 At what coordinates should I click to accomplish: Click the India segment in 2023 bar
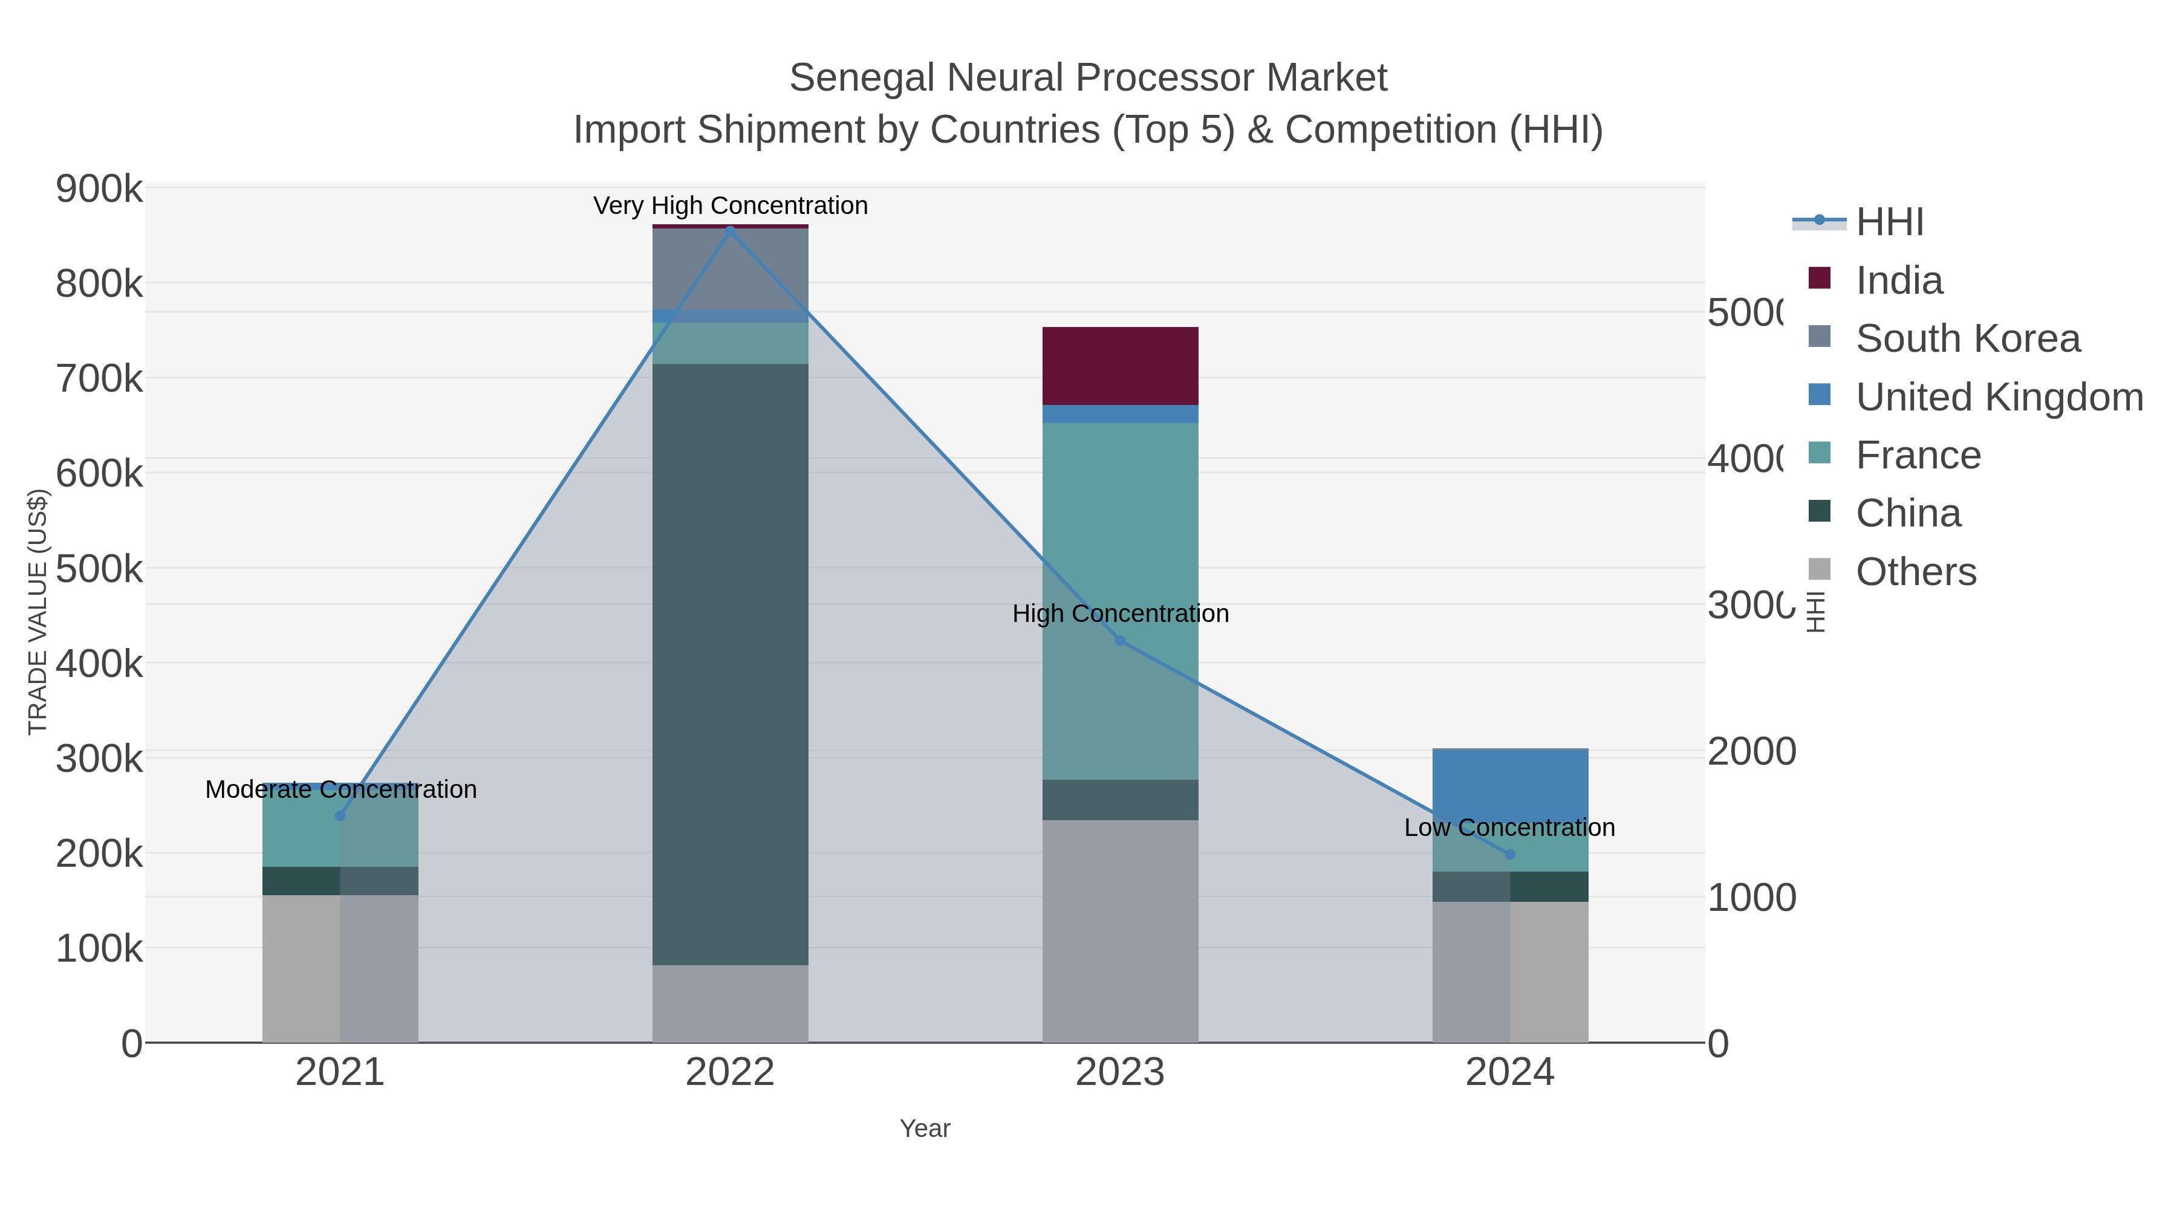click(1121, 366)
